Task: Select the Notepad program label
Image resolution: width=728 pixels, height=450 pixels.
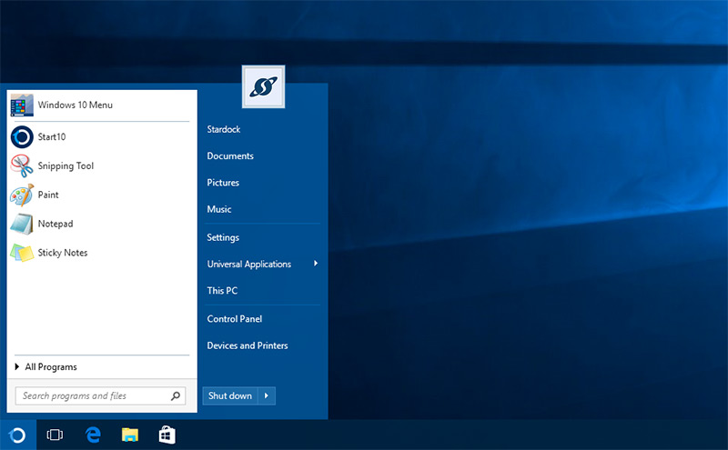Action: (56, 224)
